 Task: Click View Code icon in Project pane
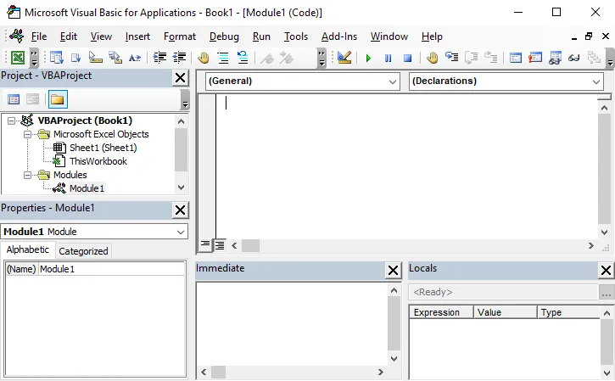(14, 99)
